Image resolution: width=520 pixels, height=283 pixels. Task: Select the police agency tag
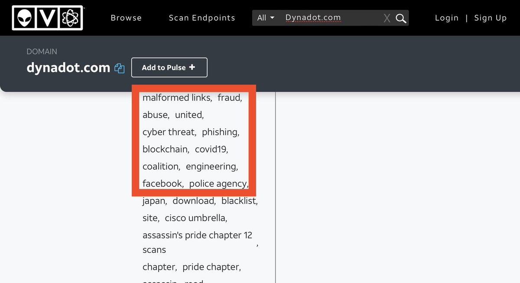coord(218,184)
